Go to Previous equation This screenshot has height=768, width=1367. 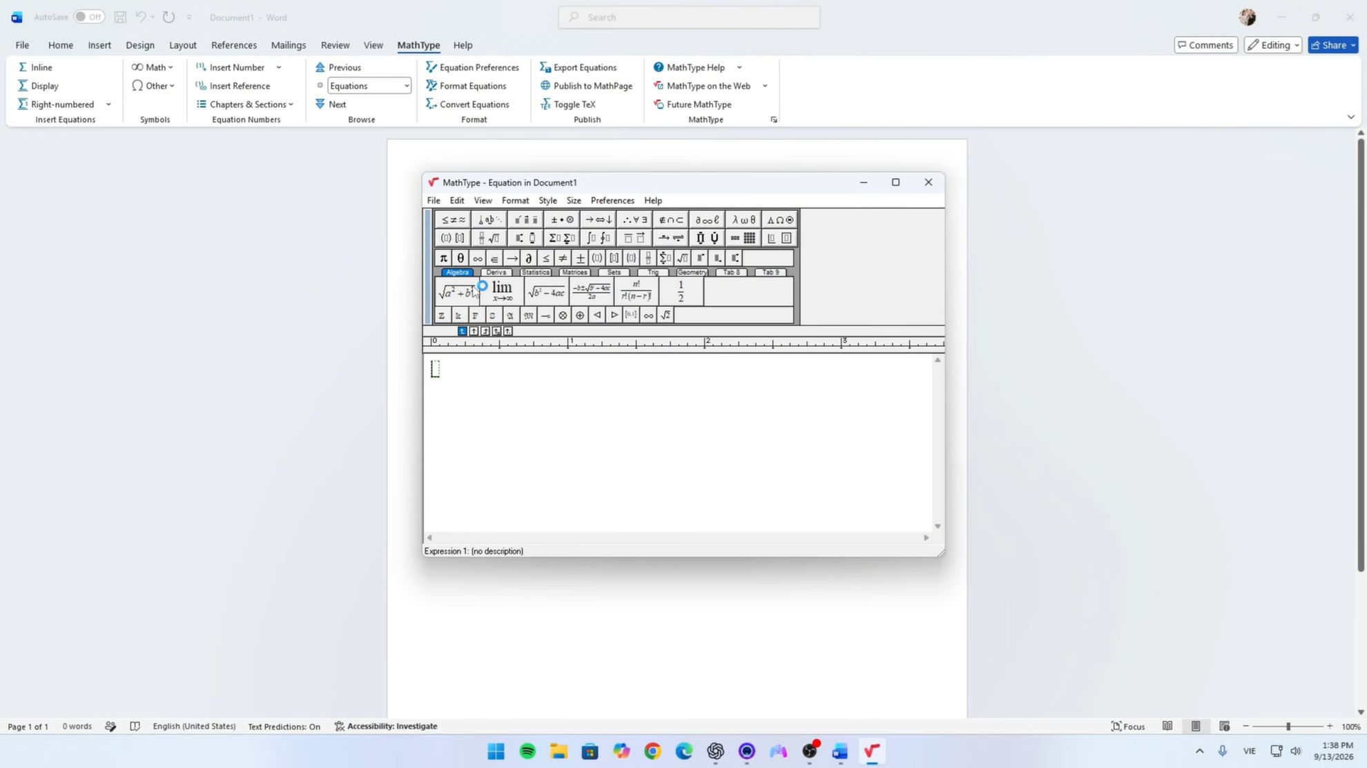point(338,67)
